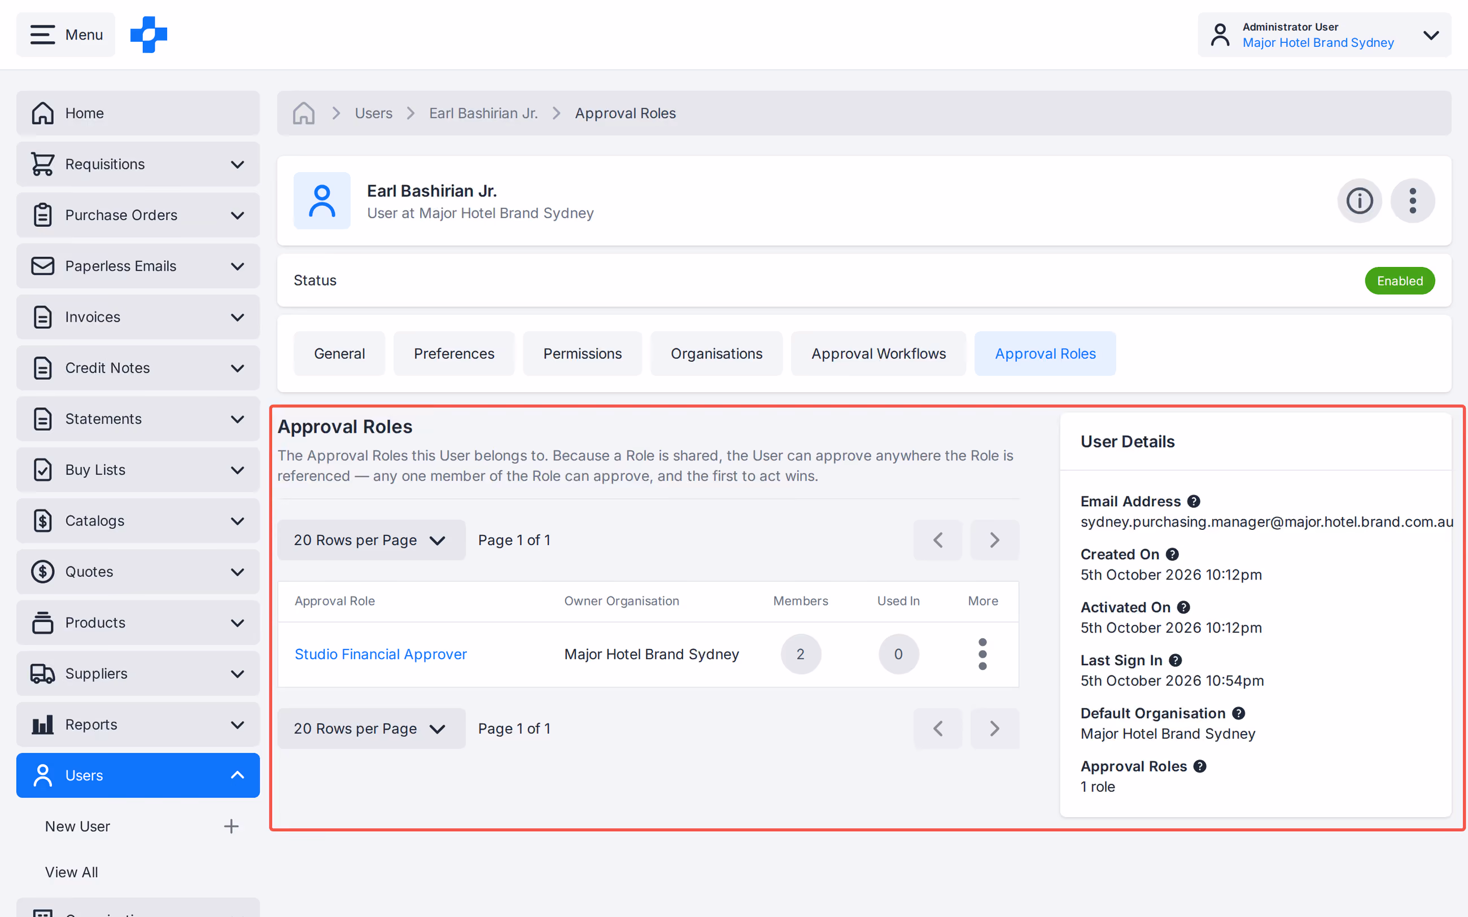Go to Users in the breadcrumb
This screenshot has height=917, width=1468.
click(374, 113)
